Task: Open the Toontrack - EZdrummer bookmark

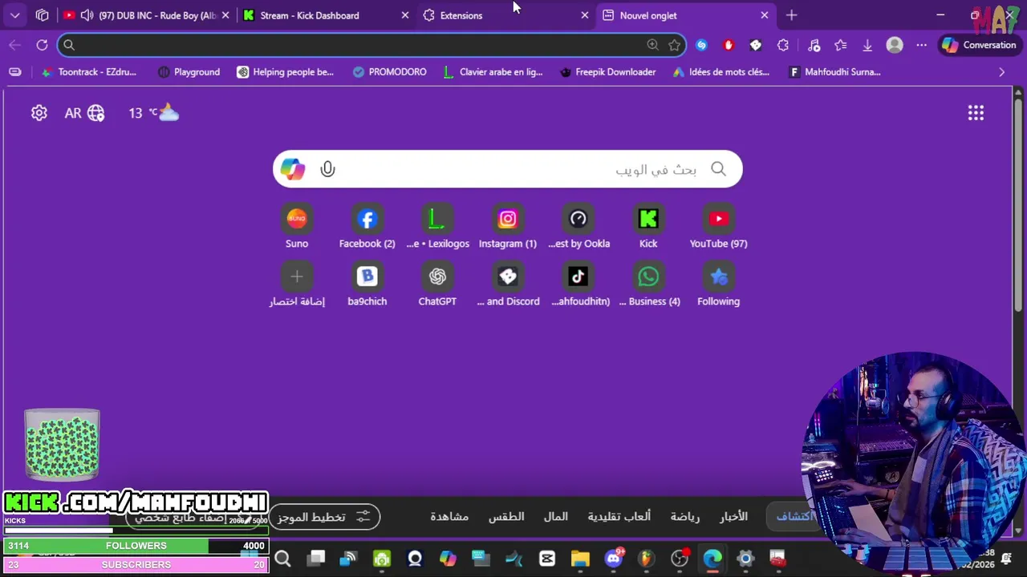Action: [x=90, y=72]
